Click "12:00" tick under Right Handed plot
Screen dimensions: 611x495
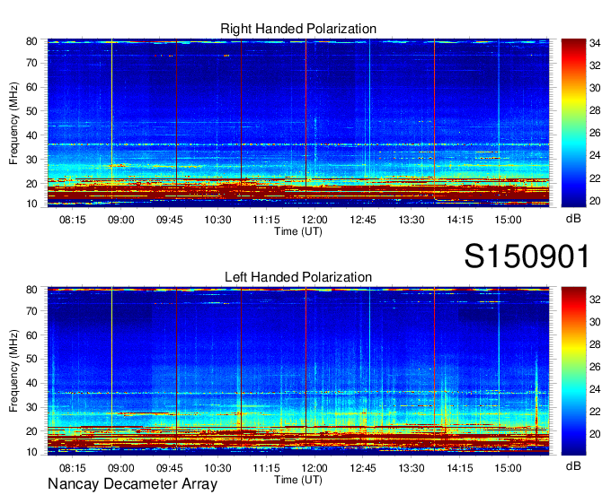coord(314,220)
